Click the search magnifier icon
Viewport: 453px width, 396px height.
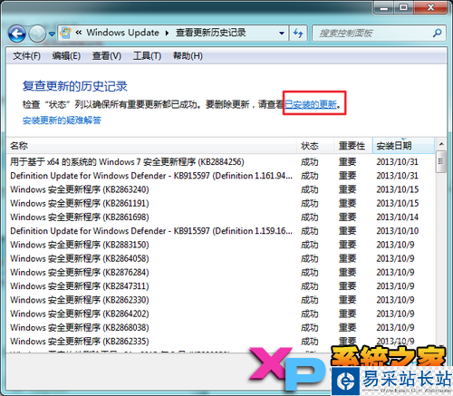pos(438,33)
